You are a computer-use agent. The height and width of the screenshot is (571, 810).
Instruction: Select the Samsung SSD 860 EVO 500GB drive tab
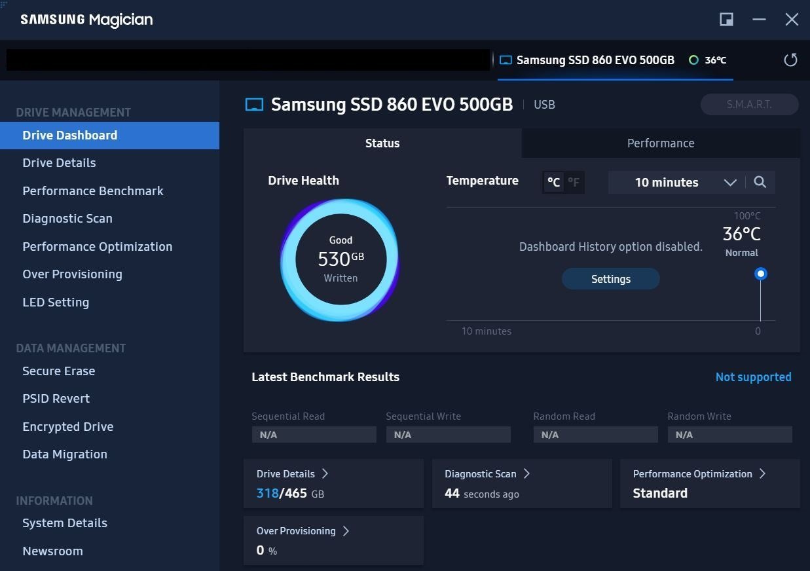[x=615, y=60]
